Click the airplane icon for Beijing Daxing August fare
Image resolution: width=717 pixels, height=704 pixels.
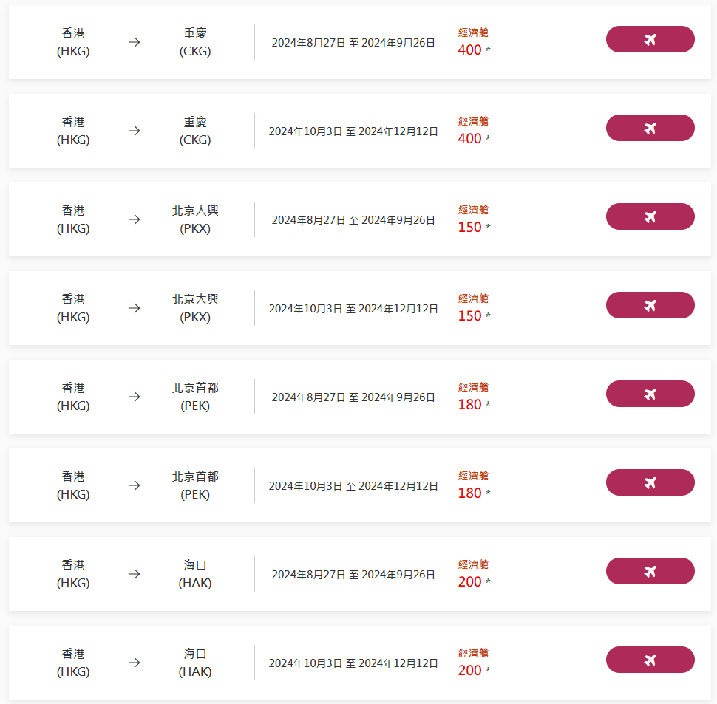click(x=650, y=216)
